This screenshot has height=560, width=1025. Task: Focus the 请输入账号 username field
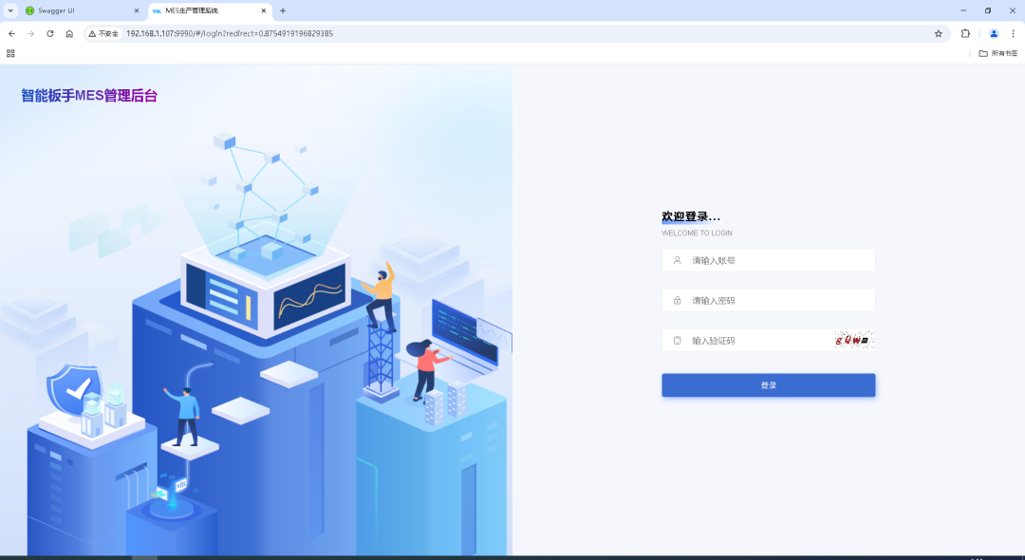[x=778, y=260]
